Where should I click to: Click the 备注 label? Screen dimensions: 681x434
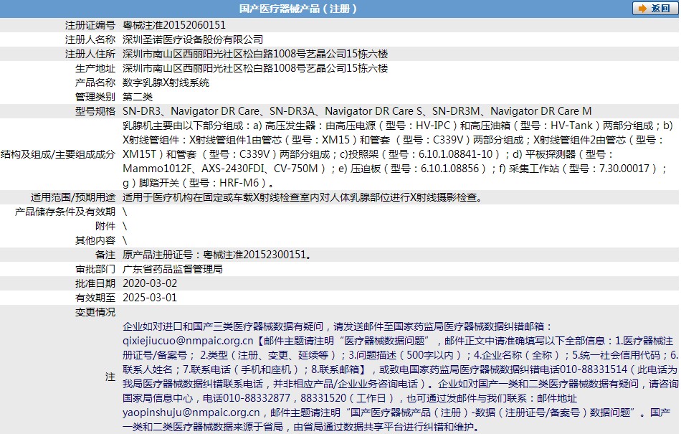click(105, 255)
